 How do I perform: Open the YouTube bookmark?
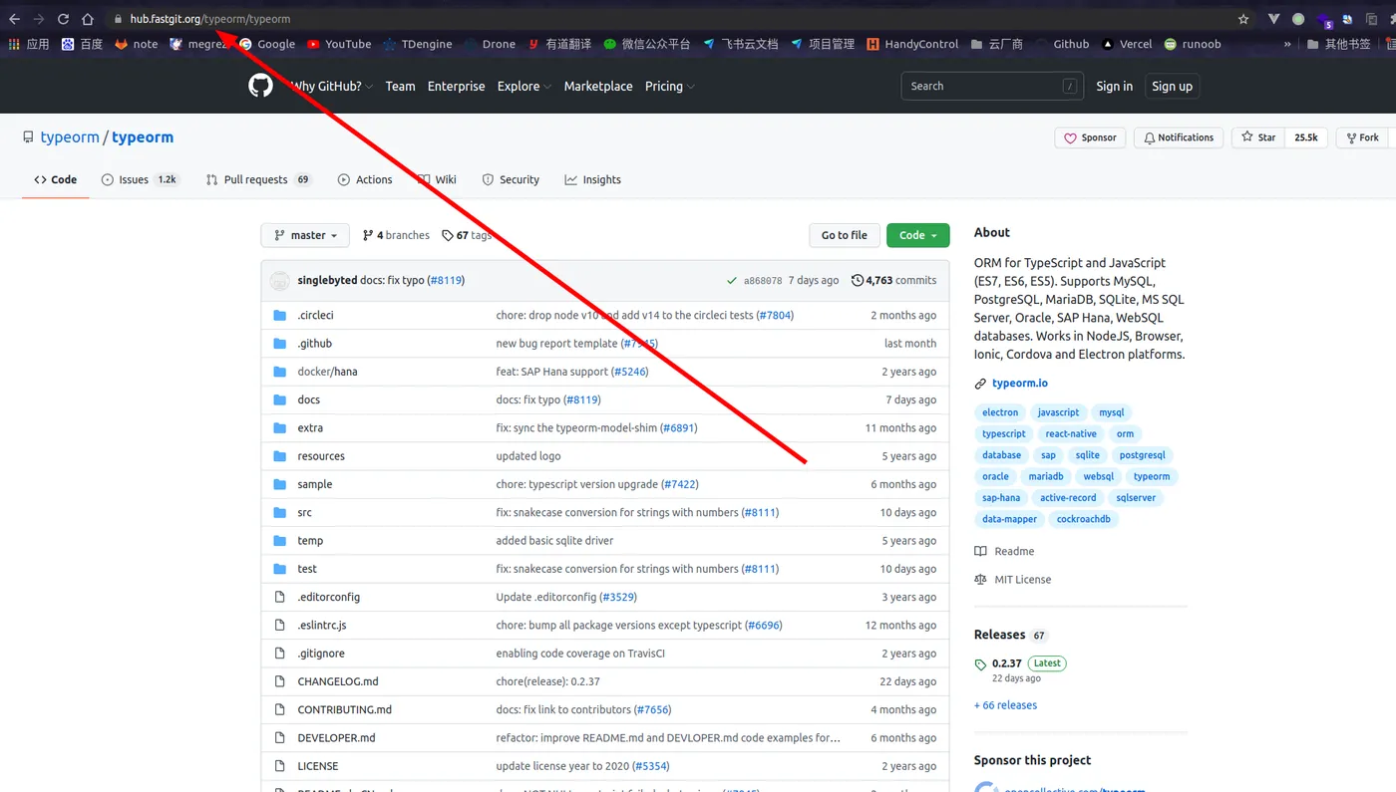click(339, 44)
